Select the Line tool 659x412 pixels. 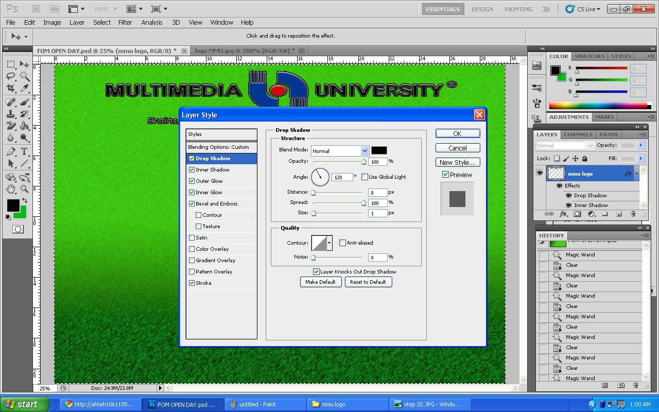tap(24, 164)
